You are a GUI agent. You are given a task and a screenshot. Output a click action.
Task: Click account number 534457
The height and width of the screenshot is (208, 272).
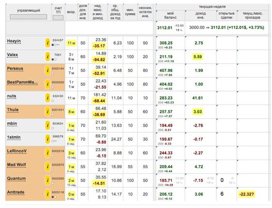pyautogui.click(x=58, y=40)
